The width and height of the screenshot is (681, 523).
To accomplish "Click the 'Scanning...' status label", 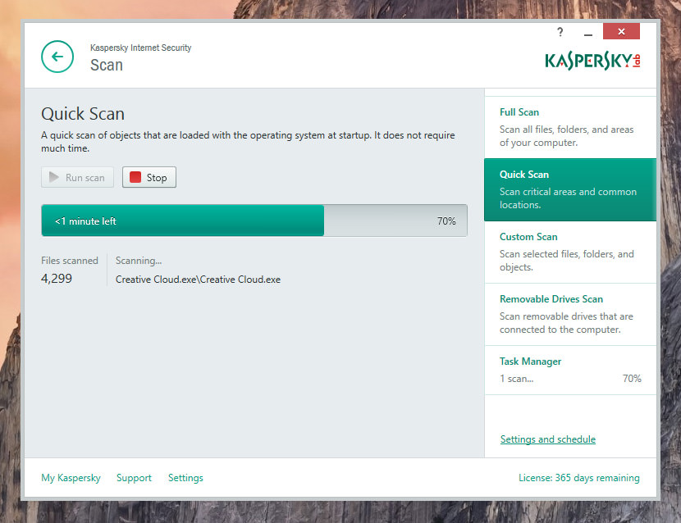I will pyautogui.click(x=139, y=261).
